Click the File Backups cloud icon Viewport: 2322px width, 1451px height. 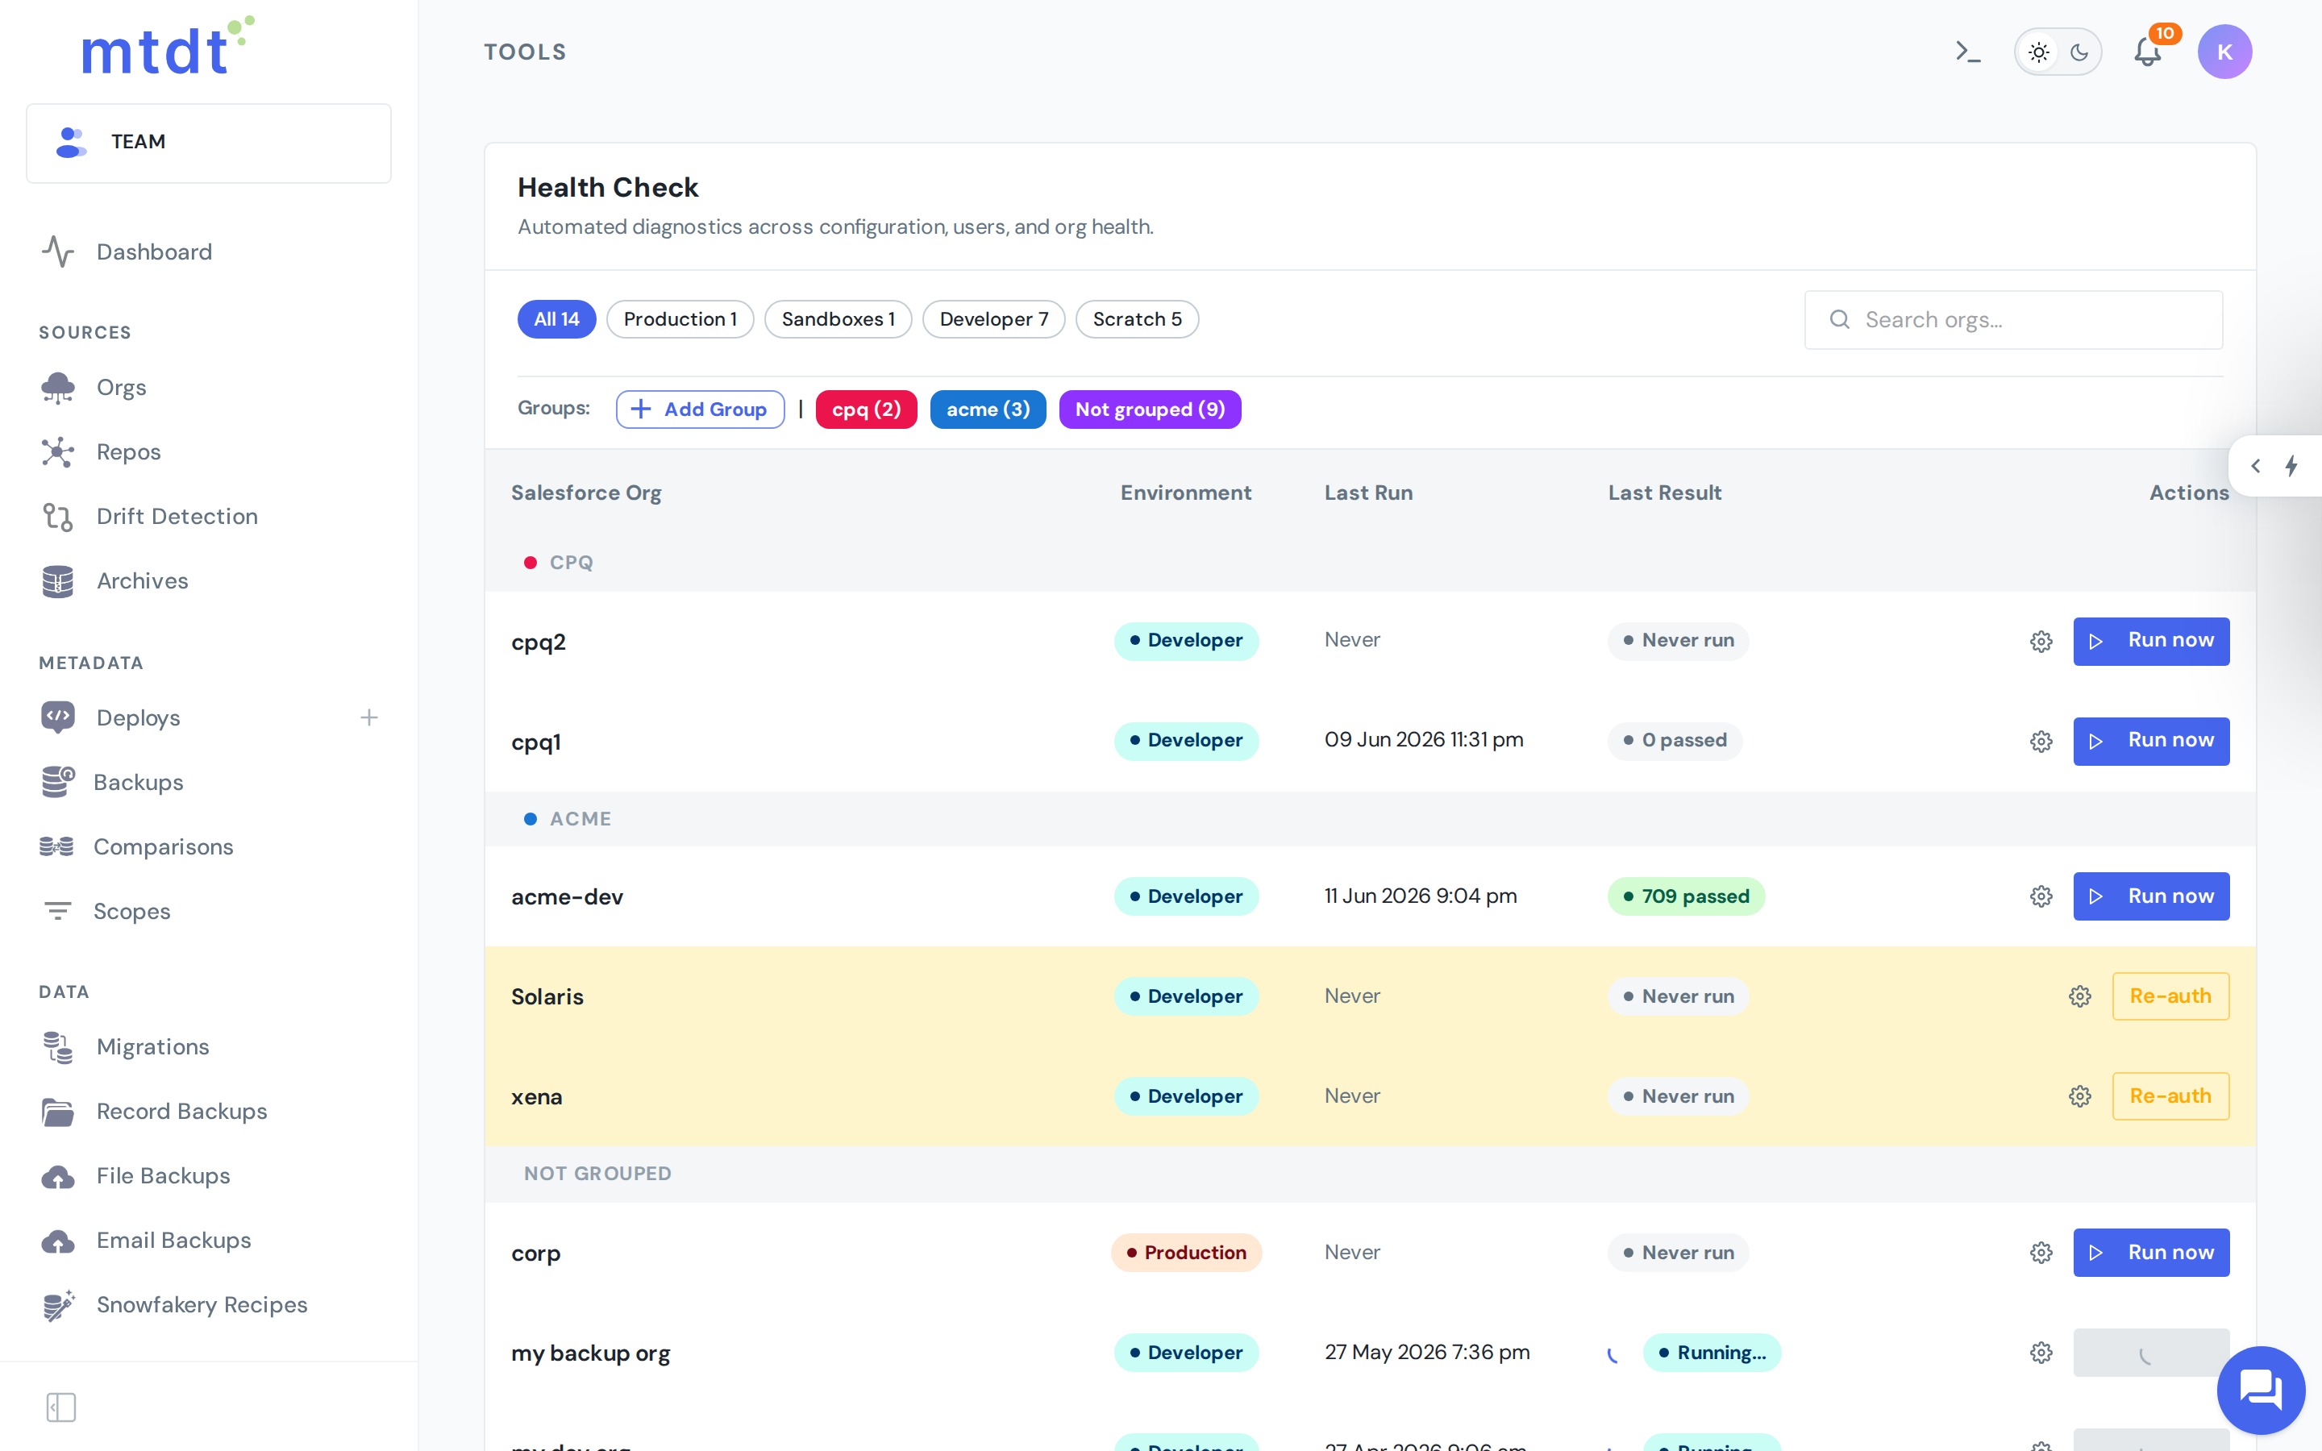[57, 1177]
